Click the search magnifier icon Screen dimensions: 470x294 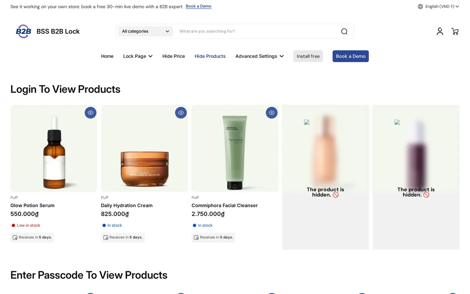(344, 31)
